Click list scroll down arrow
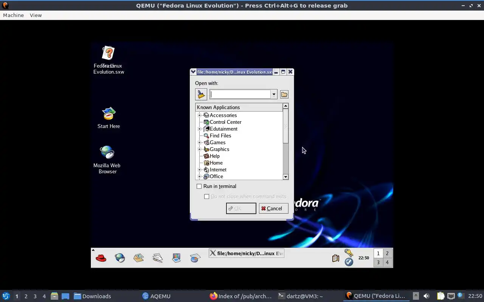 [285, 177]
